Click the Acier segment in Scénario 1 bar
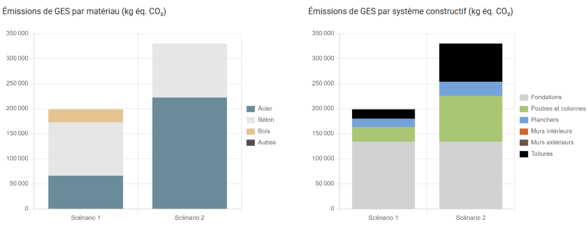This screenshot has width=588, height=225. [86, 192]
